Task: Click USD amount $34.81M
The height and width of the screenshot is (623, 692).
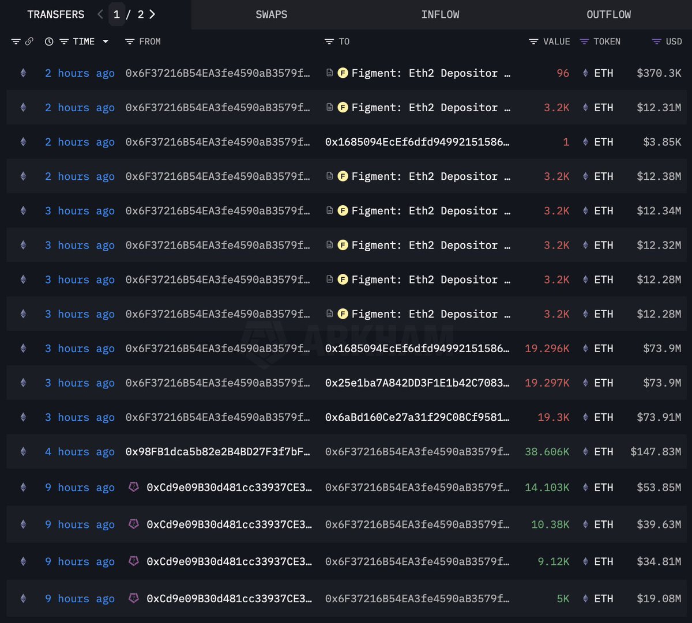Action: [x=659, y=561]
